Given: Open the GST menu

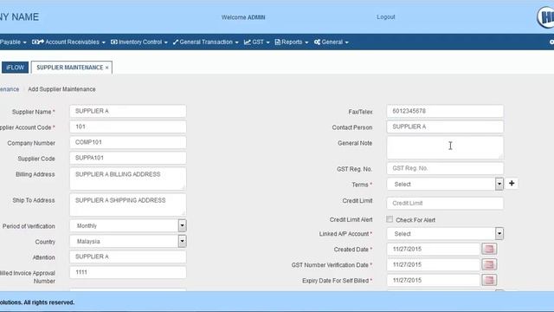Looking at the screenshot, I should click(x=257, y=42).
